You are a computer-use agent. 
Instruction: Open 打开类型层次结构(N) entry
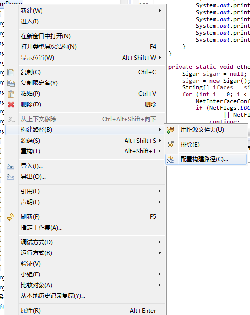pos(86,47)
